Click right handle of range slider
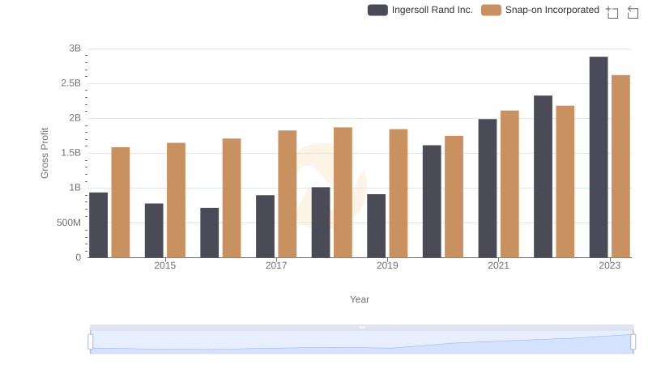The width and height of the screenshot is (648, 373). [x=633, y=341]
